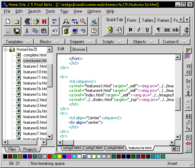Click the Save all (multiple disks) icon

tap(17, 31)
